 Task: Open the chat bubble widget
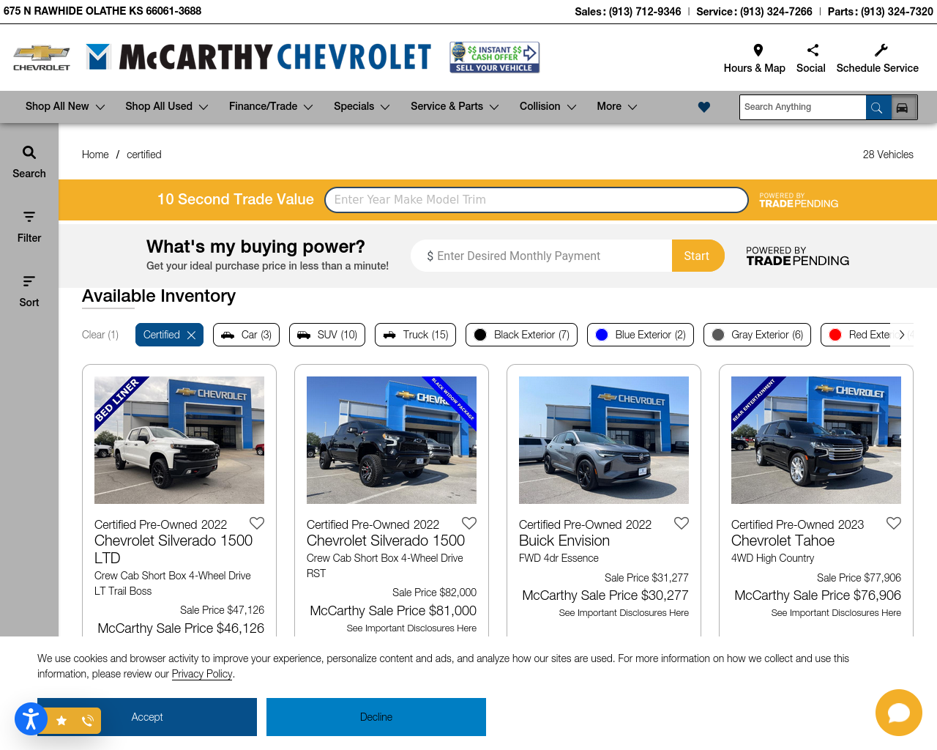[898, 713]
